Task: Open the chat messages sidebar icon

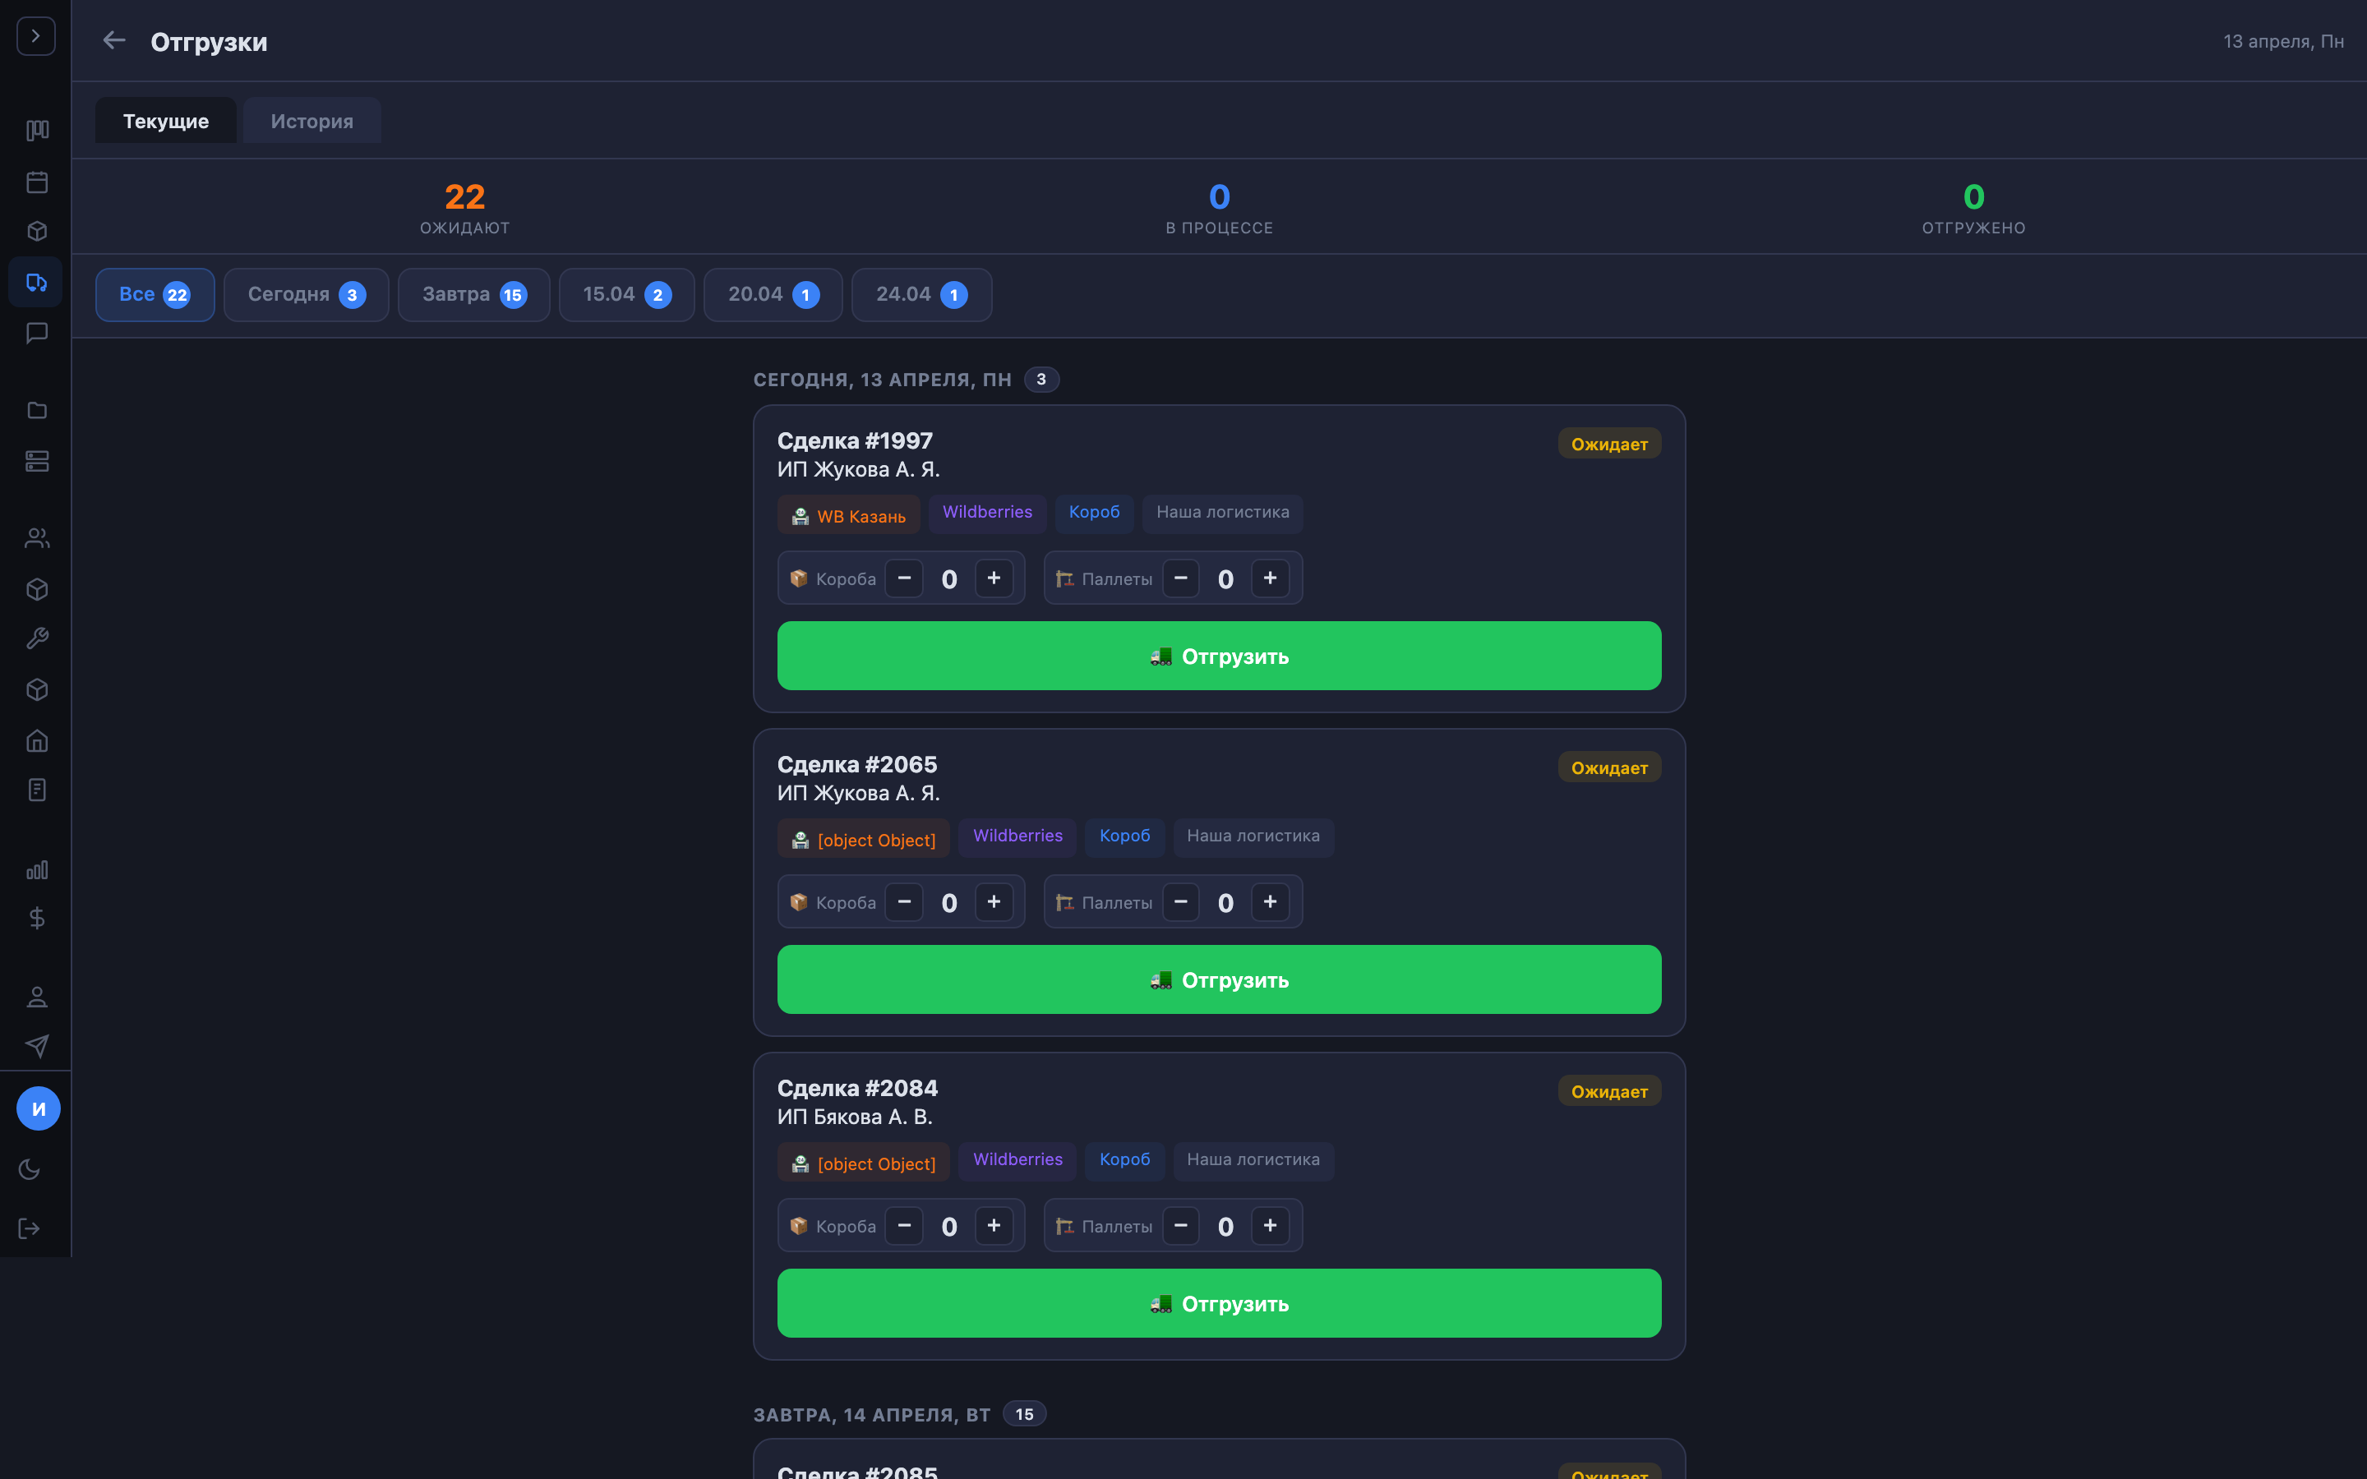Action: click(x=37, y=334)
